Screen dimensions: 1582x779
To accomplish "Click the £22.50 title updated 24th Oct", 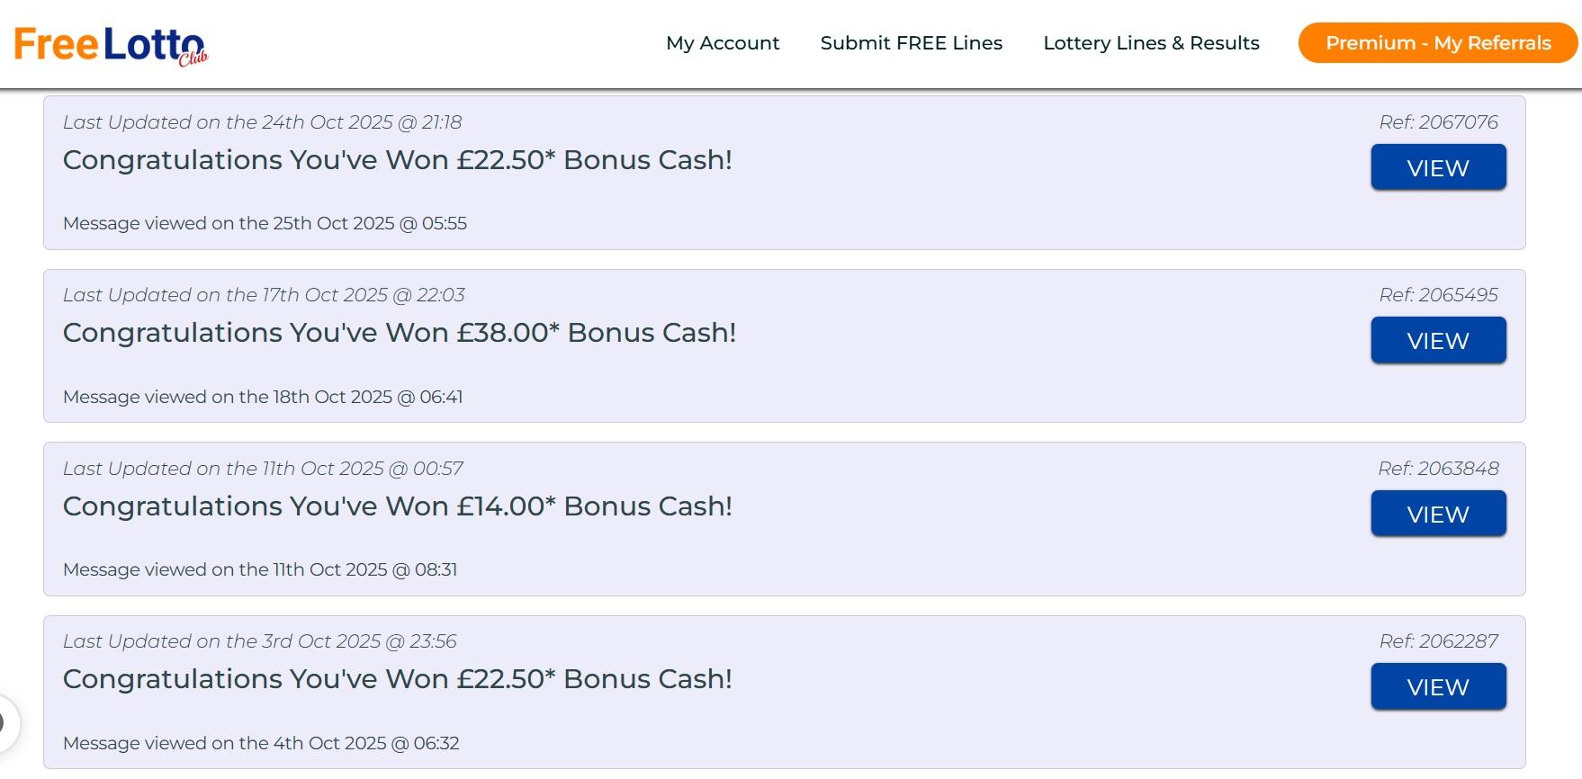I will 397,160.
